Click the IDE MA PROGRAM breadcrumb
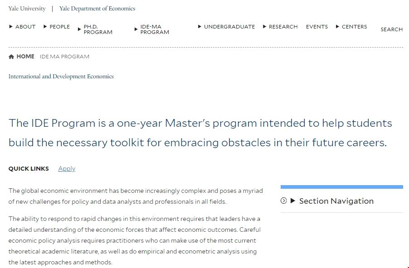 [x=64, y=57]
